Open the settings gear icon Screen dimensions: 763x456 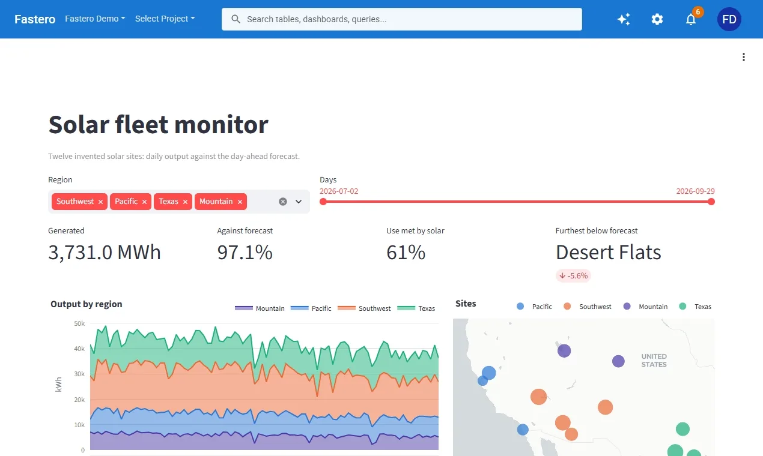[657, 19]
